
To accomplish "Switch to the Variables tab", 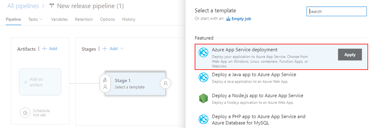I will (x=59, y=19).
